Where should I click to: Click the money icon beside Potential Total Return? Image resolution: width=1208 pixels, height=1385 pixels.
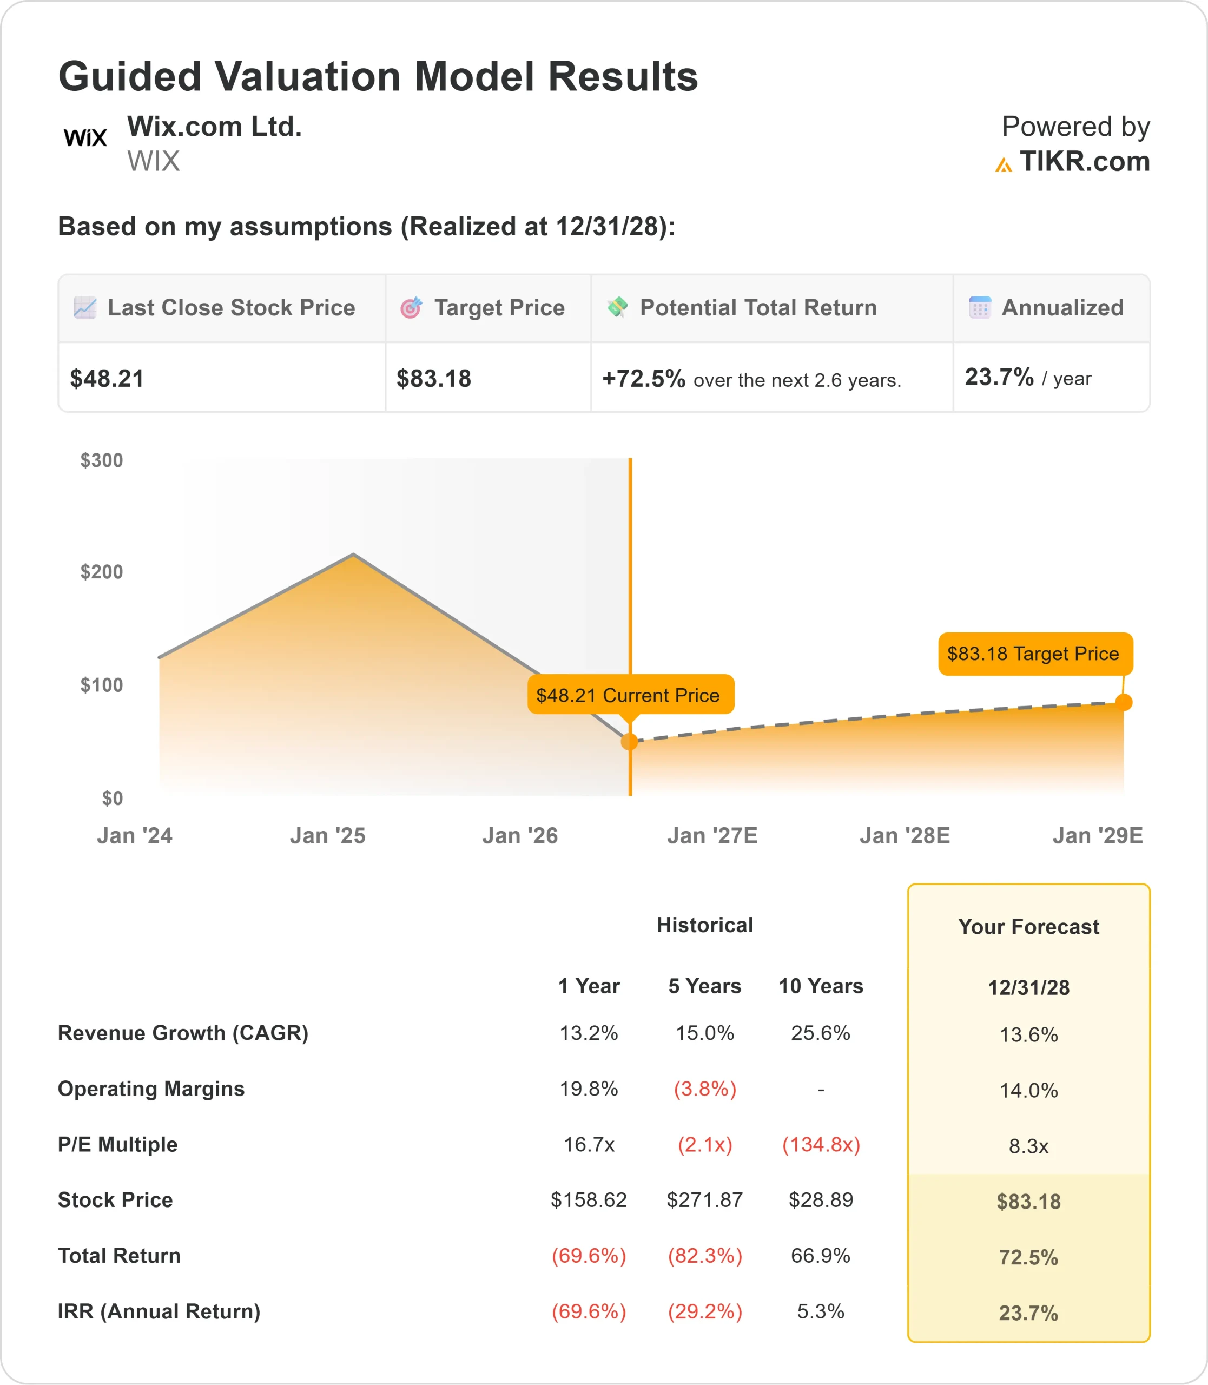pyautogui.click(x=617, y=307)
